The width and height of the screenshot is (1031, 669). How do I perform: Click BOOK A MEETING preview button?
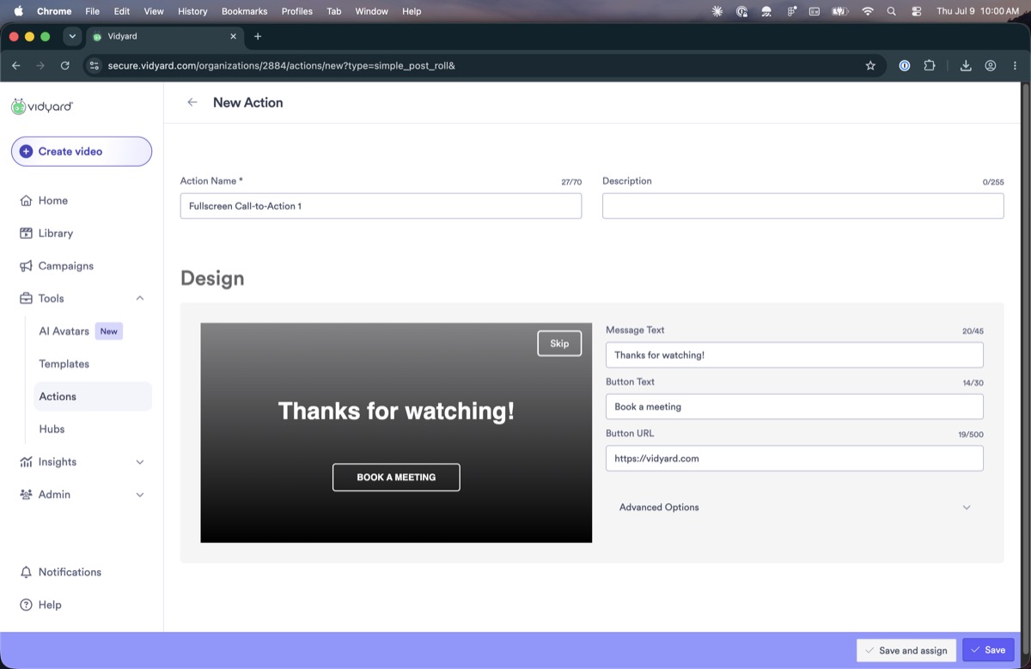pyautogui.click(x=396, y=477)
